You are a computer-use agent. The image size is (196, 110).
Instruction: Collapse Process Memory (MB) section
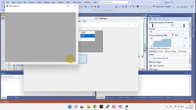(x=149, y=35)
